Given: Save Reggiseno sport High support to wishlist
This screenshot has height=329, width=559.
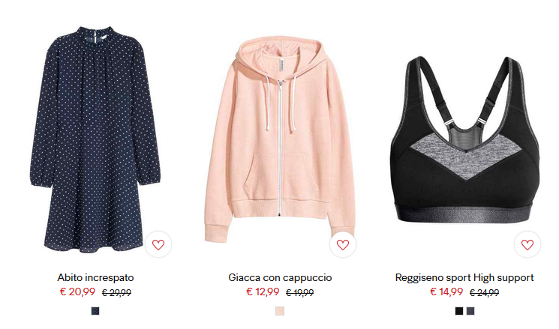Looking at the screenshot, I should point(527,244).
